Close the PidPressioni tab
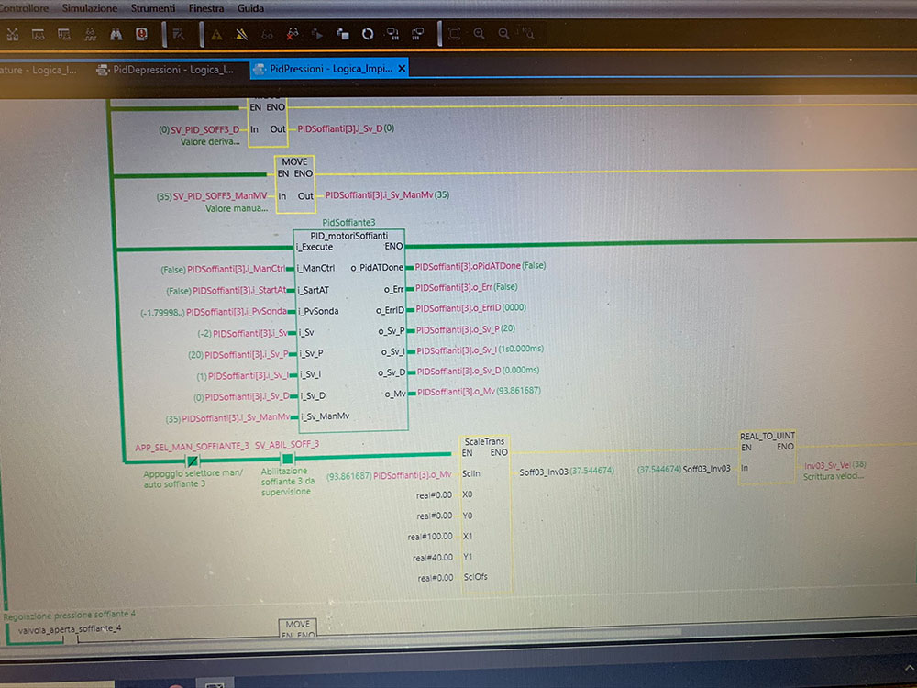Image resolution: width=917 pixels, height=688 pixels. tap(400, 69)
